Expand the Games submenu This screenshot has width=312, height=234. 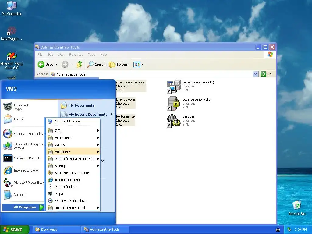click(x=73, y=145)
